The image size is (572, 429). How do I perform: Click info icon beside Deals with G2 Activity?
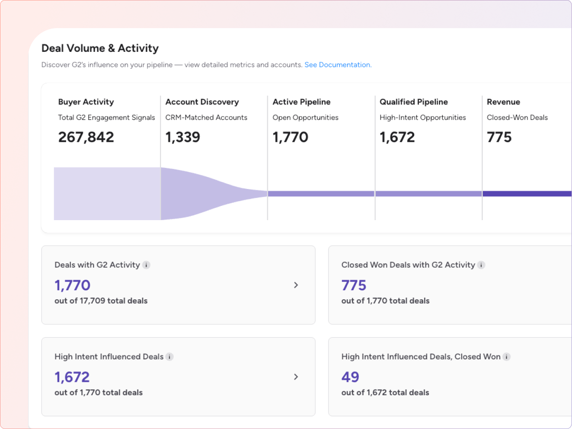click(x=146, y=265)
